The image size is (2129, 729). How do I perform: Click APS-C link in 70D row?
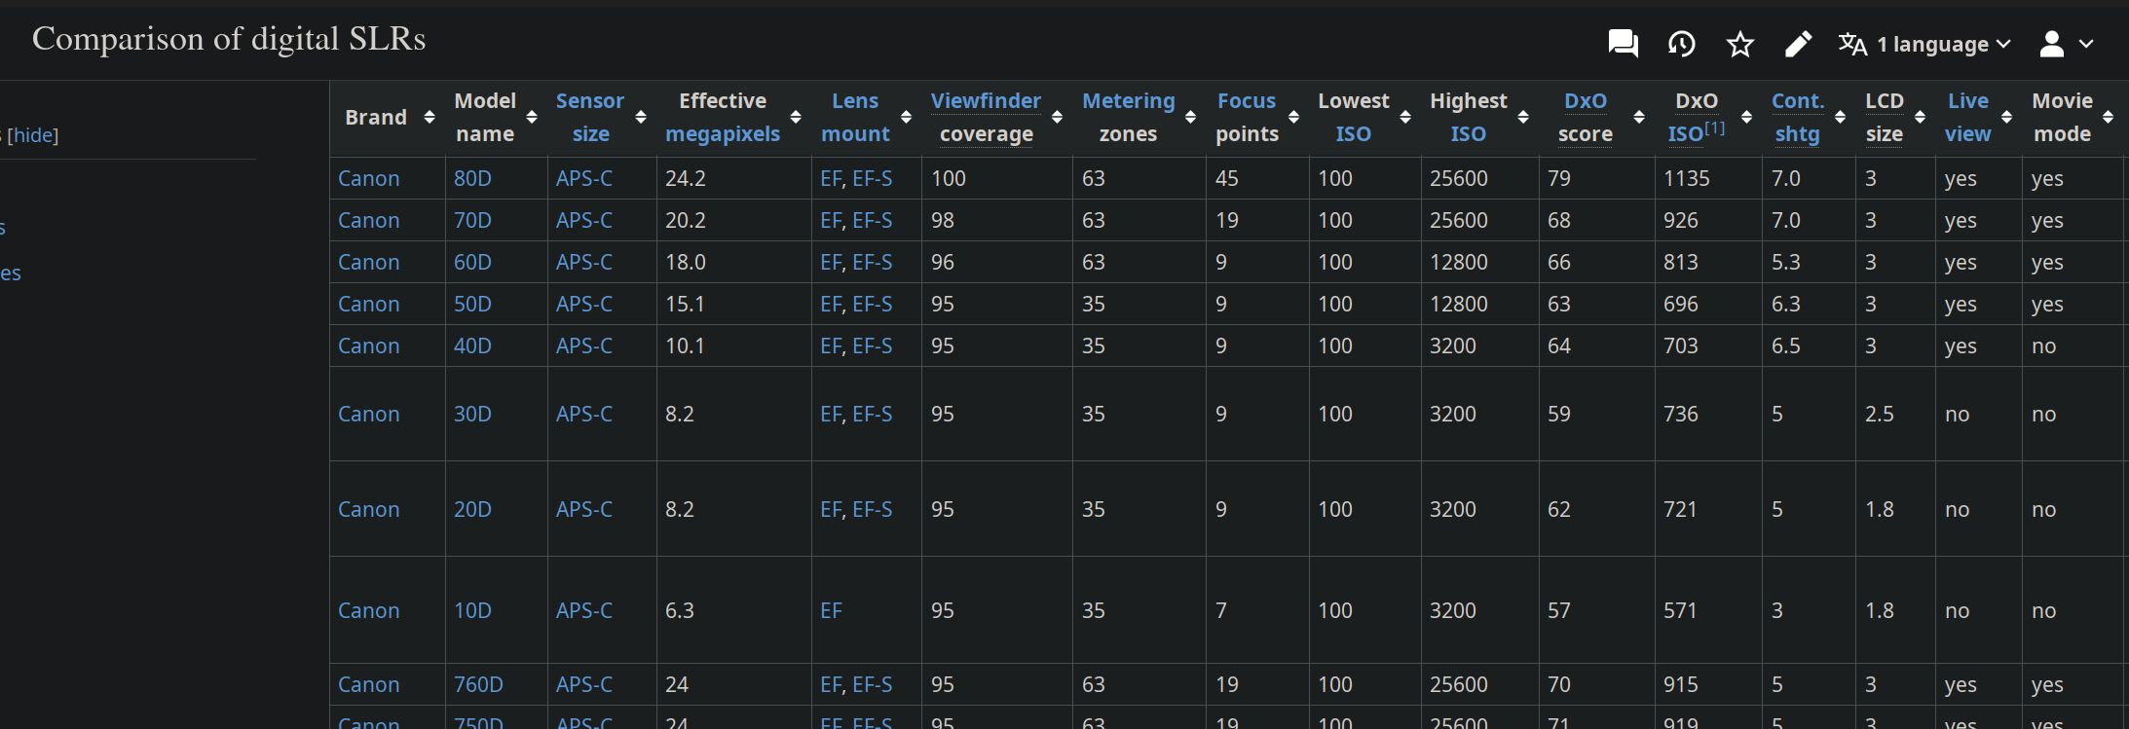tap(584, 220)
